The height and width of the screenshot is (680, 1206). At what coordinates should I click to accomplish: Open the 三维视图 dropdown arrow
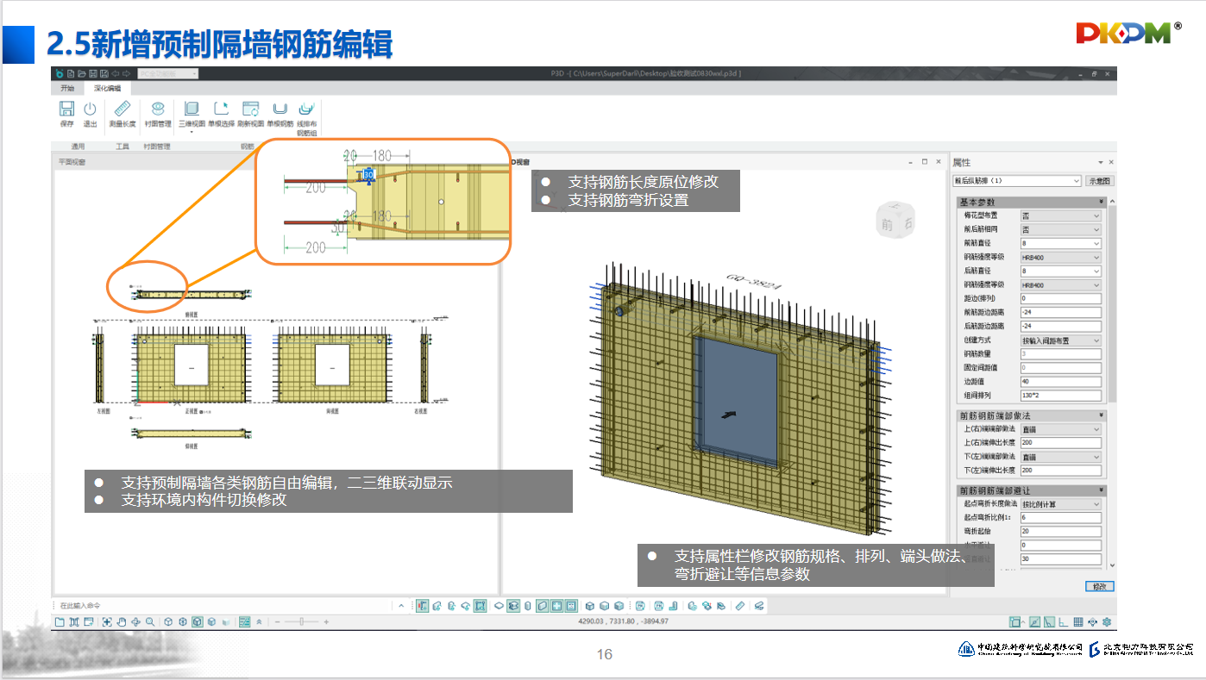[192, 132]
